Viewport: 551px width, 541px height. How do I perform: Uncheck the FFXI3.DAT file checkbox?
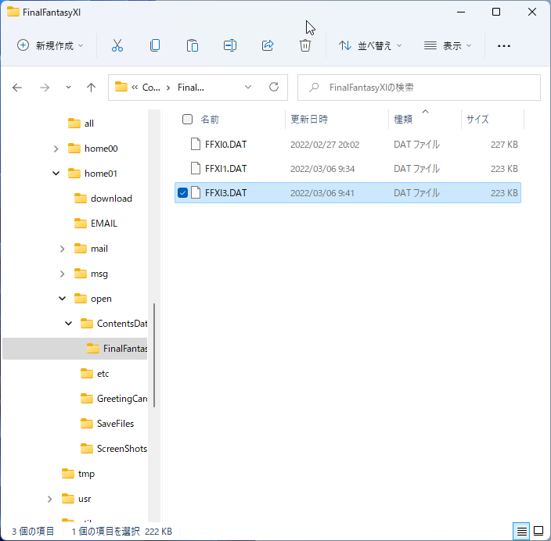coord(183,193)
